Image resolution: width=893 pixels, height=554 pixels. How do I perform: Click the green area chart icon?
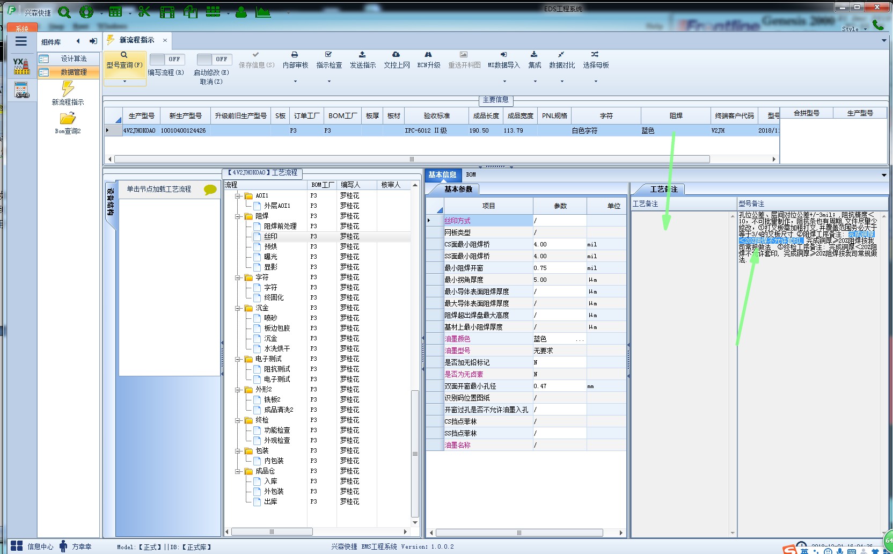[x=263, y=12]
